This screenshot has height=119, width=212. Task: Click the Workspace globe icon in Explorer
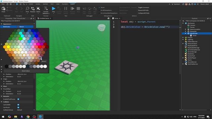[186, 23]
